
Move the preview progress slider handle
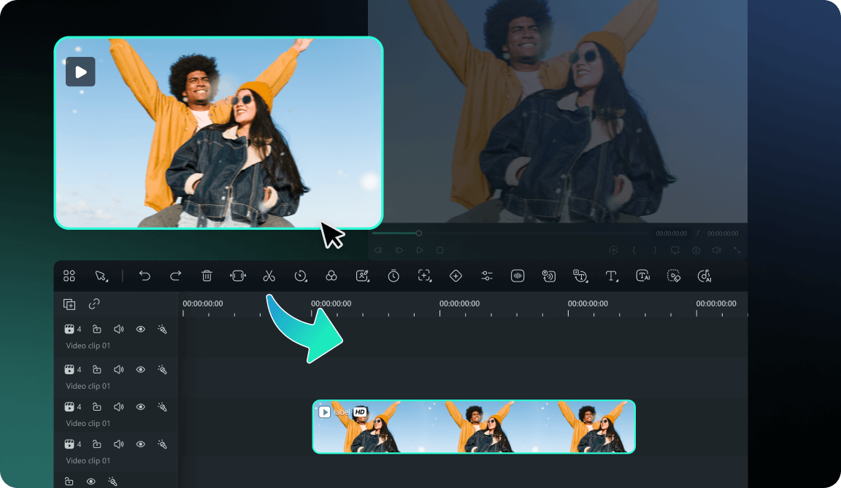pyautogui.click(x=419, y=233)
